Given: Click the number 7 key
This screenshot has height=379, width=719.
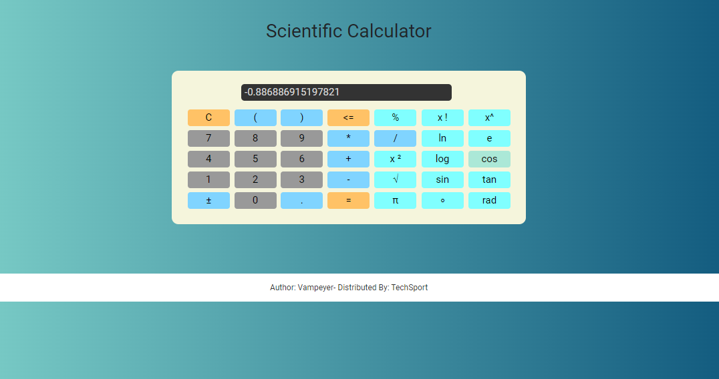Looking at the screenshot, I should pyautogui.click(x=208, y=138).
